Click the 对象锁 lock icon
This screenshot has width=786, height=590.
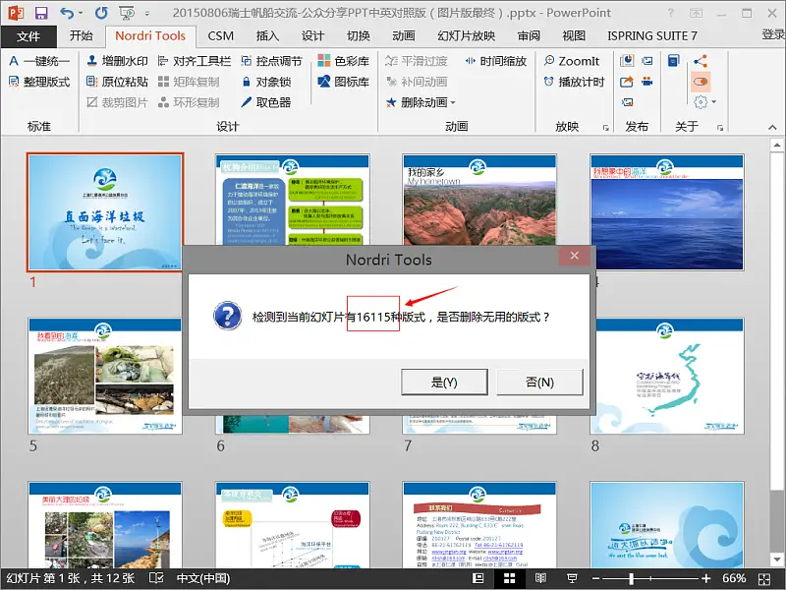[247, 82]
